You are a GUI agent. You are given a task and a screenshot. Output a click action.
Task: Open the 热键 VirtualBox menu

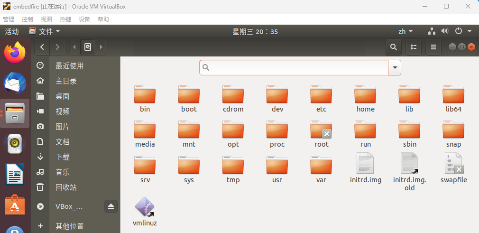(65, 19)
